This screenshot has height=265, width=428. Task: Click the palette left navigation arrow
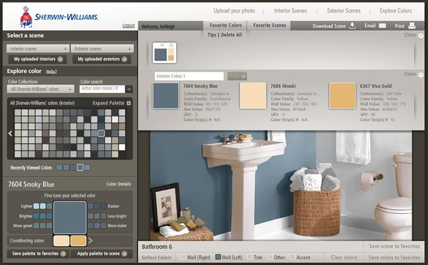click(x=10, y=133)
